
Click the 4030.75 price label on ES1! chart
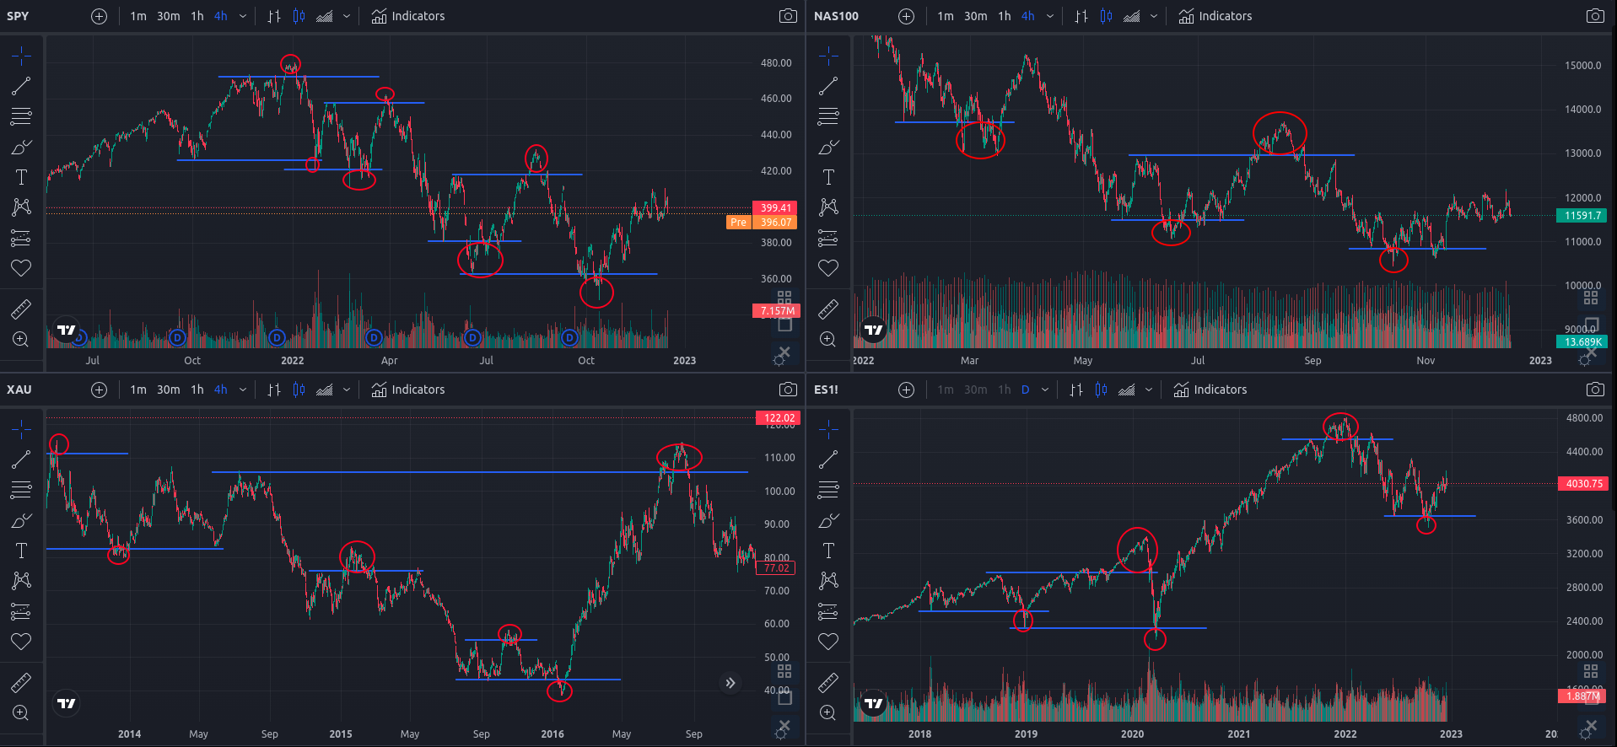(x=1584, y=484)
